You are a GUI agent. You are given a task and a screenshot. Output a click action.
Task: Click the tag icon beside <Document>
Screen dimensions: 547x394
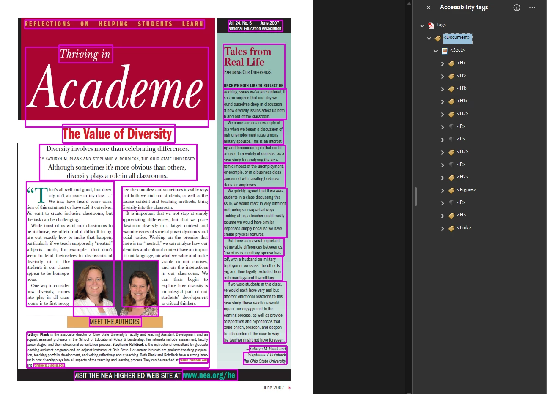point(438,38)
